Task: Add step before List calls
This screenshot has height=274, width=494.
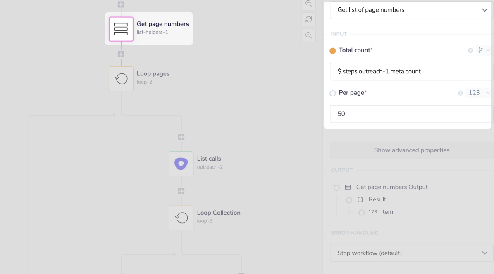Action: (x=181, y=137)
